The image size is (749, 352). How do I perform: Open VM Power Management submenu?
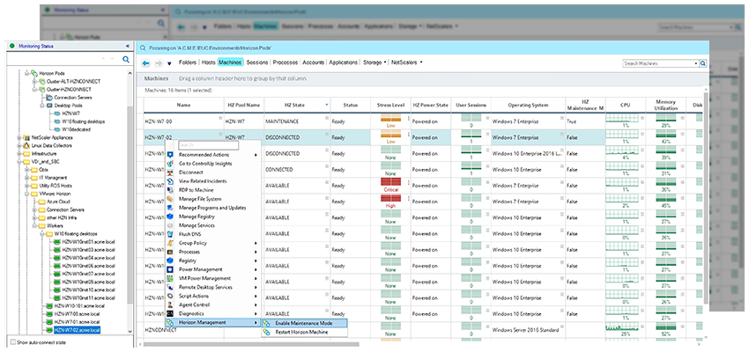[212, 278]
